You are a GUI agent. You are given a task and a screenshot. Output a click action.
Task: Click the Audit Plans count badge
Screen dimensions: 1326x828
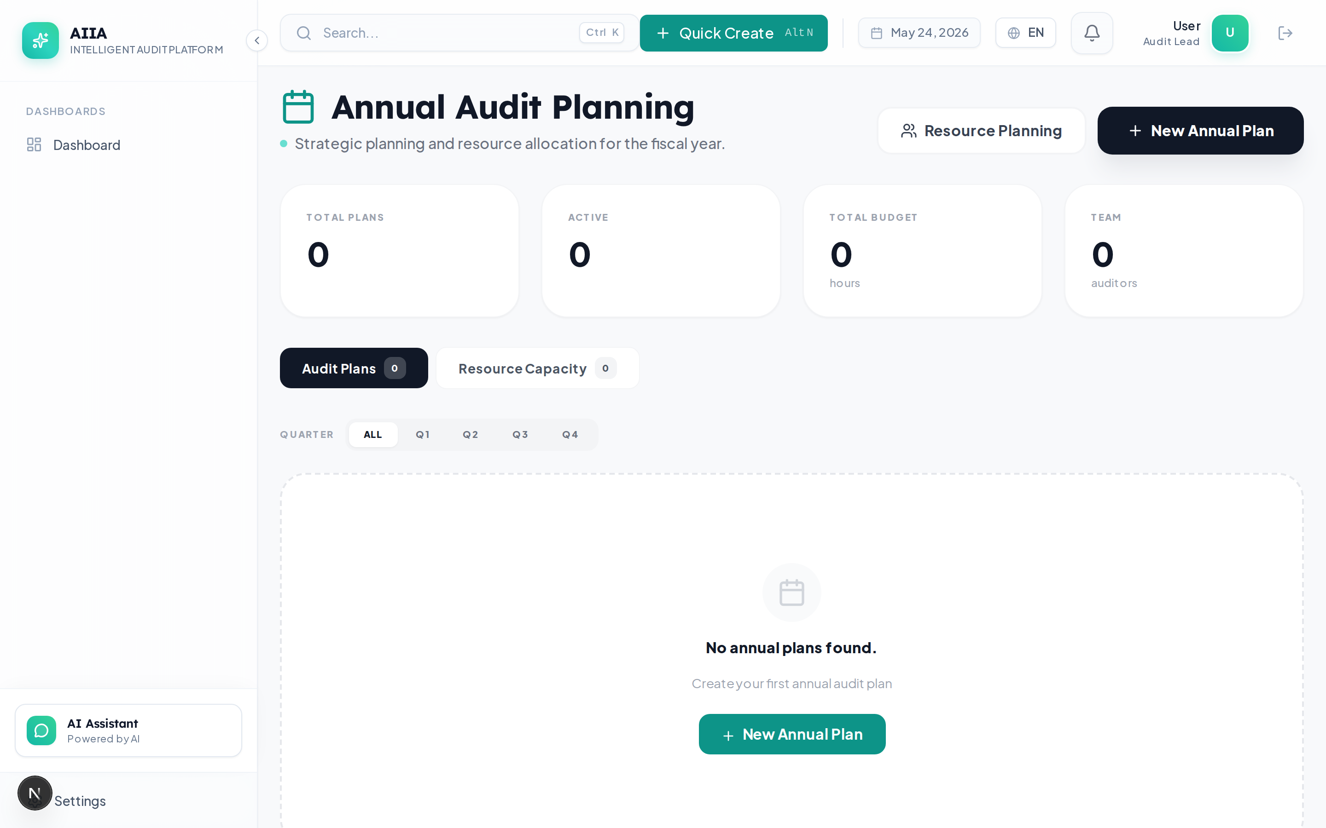coord(395,368)
